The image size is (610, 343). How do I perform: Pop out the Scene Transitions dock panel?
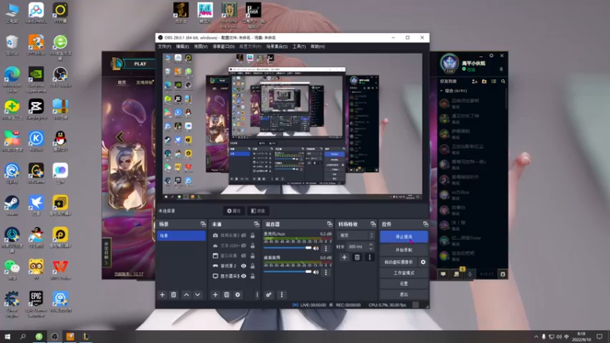click(373, 224)
